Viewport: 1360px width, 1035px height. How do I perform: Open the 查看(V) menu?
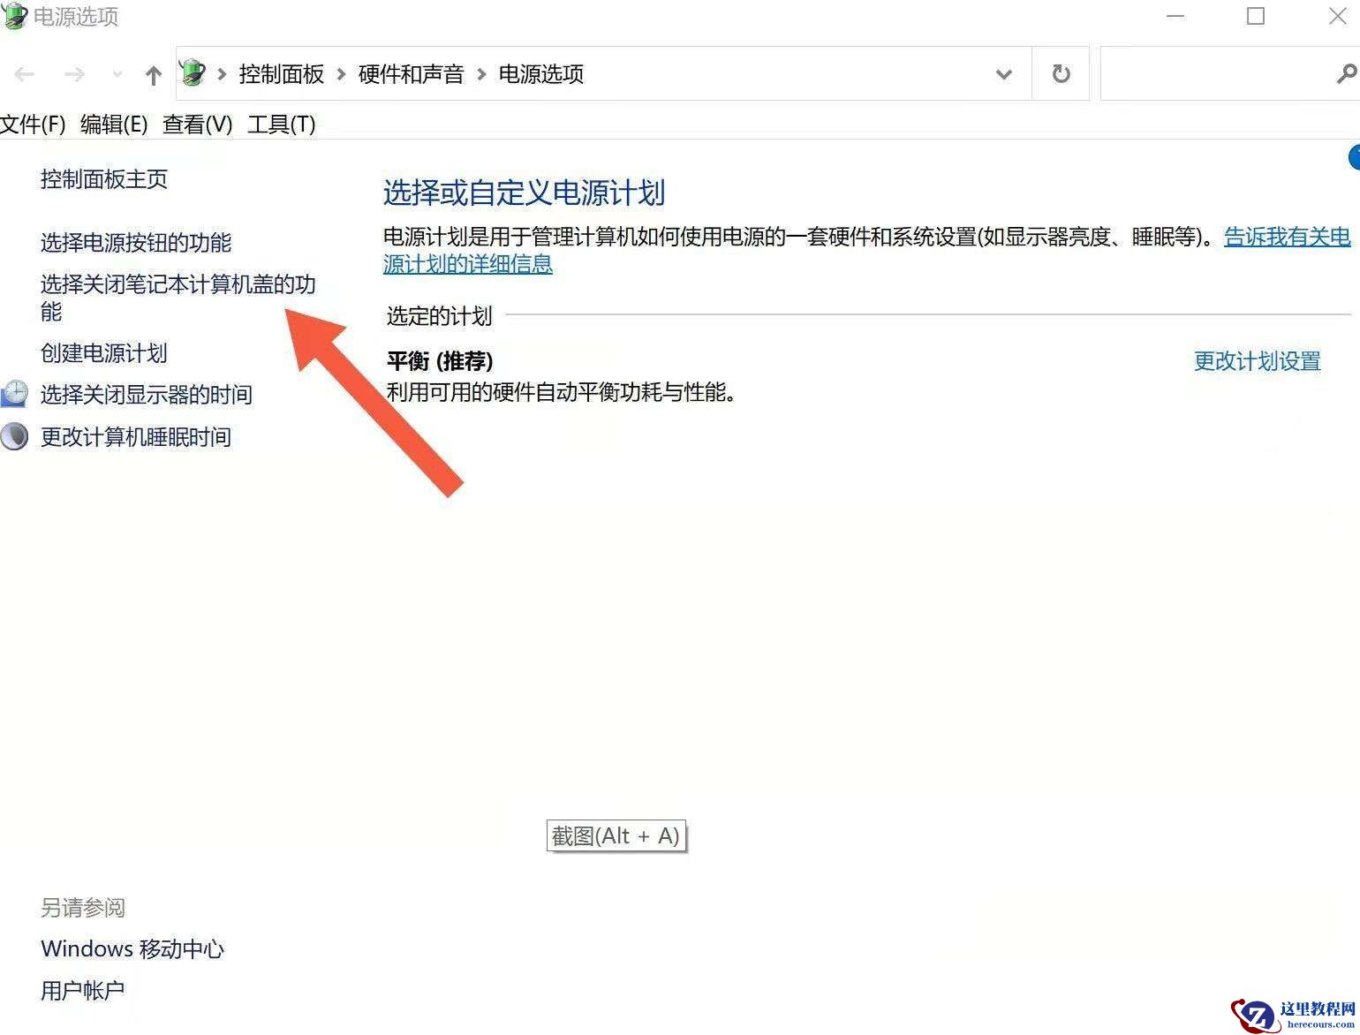196,125
